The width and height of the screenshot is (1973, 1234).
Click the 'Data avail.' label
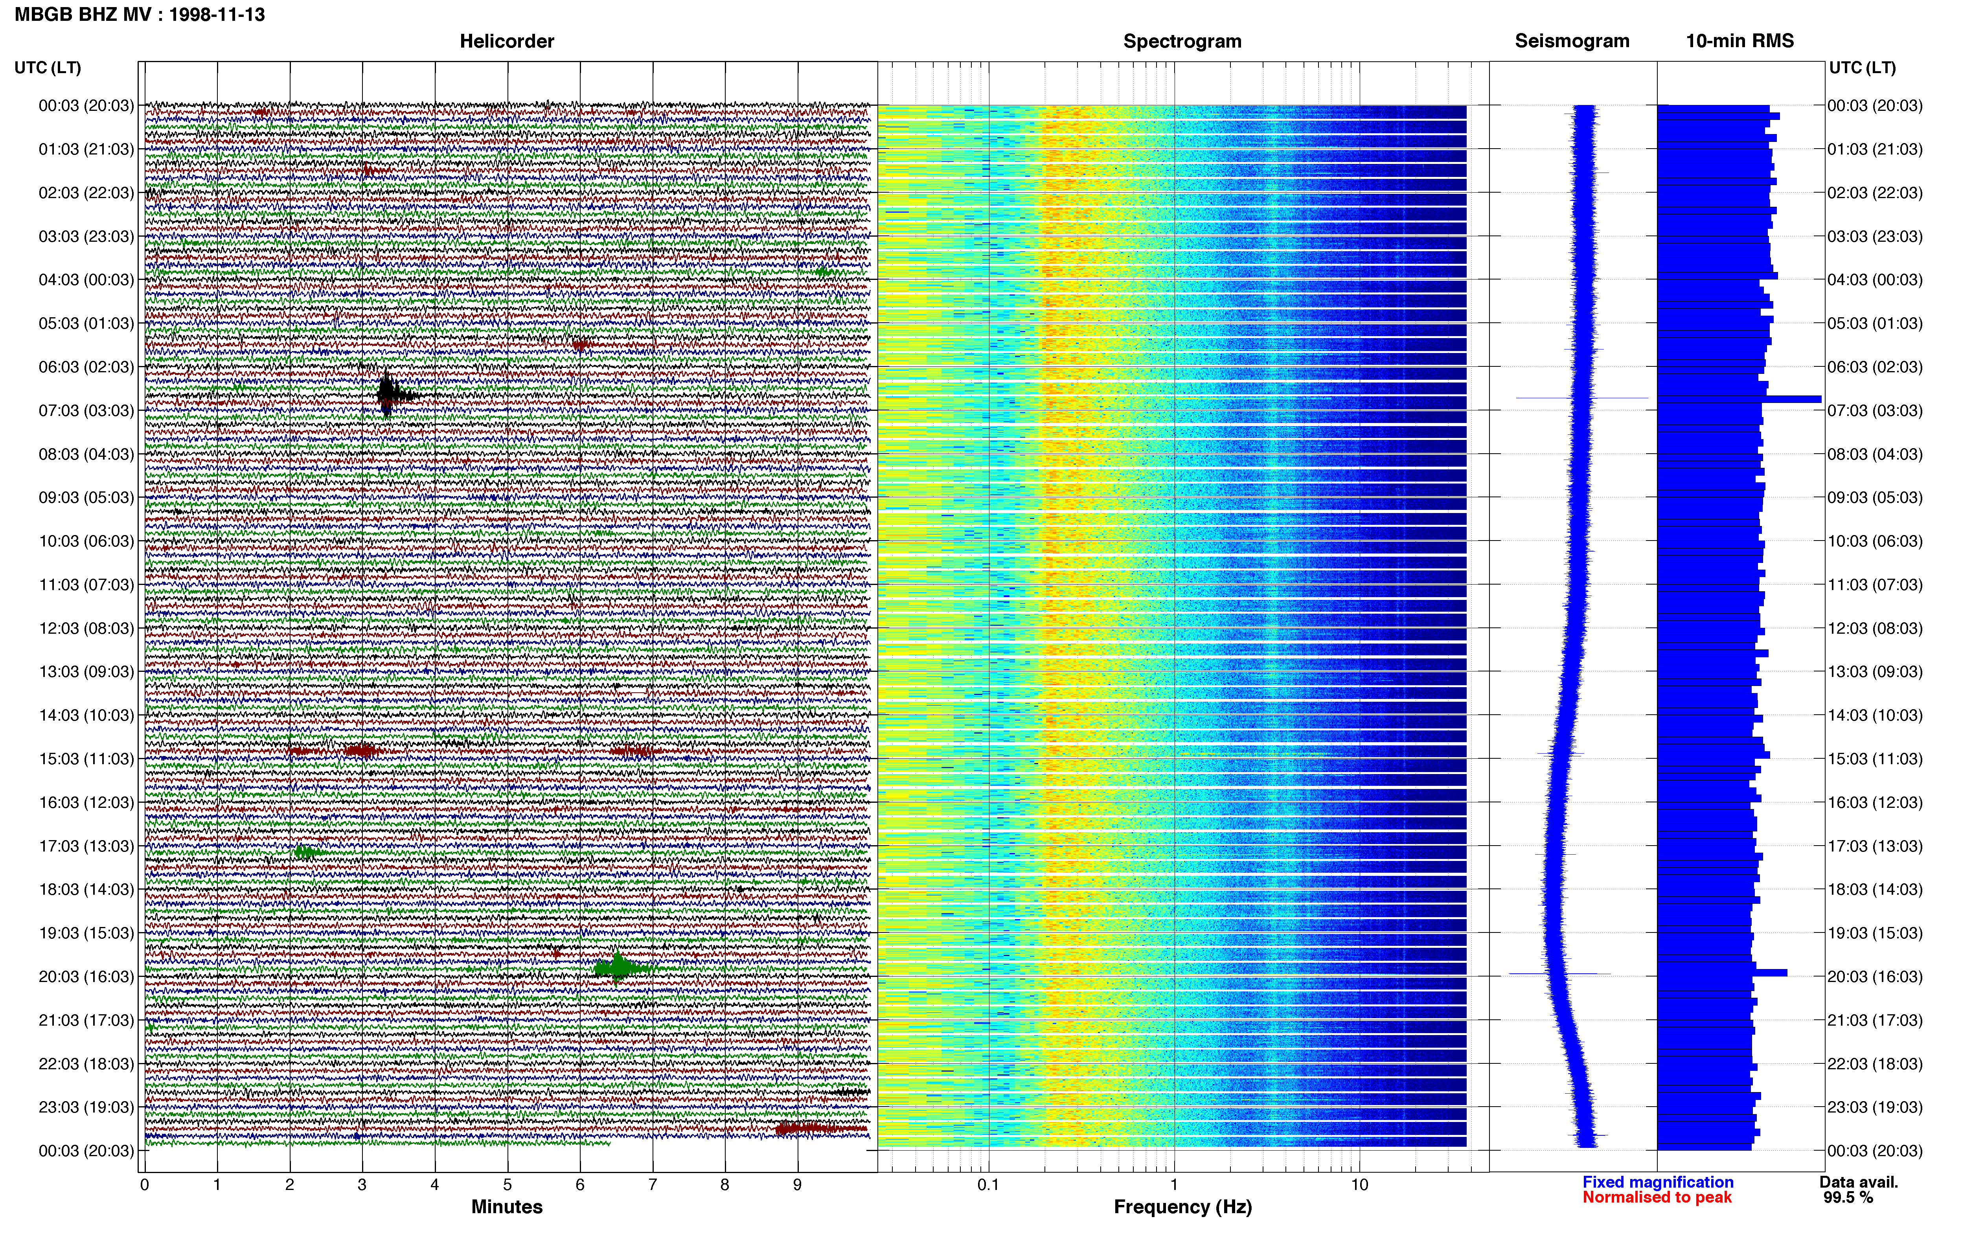pyautogui.click(x=1859, y=1182)
